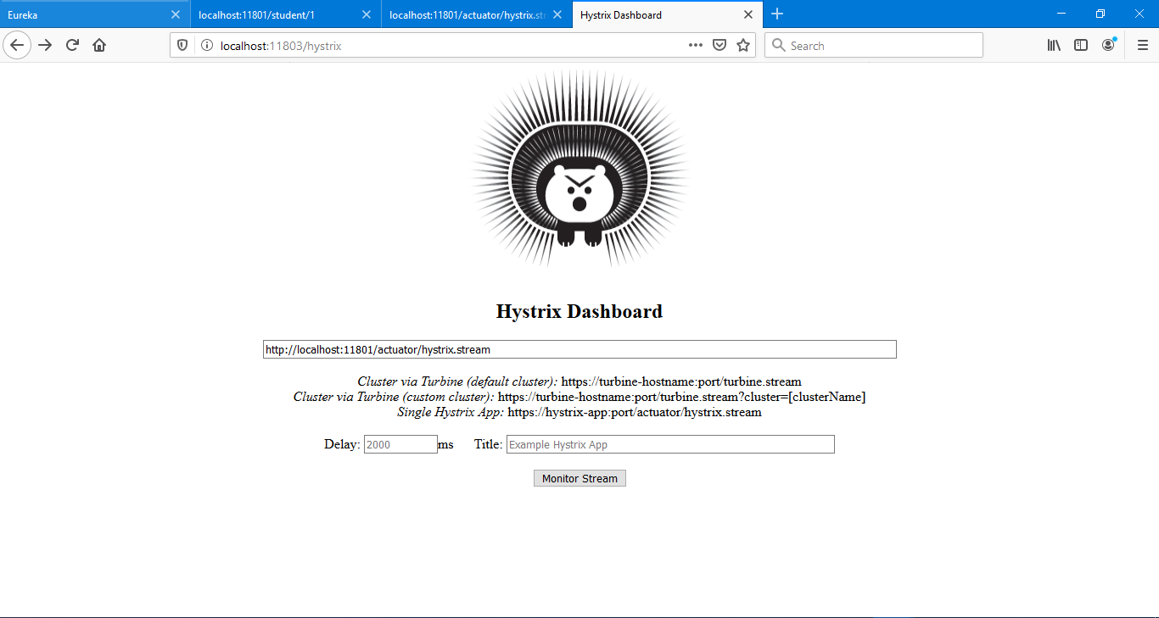Viewport: 1159px width, 618px height.
Task: Click the forward navigation arrow
Action: pyautogui.click(x=45, y=46)
